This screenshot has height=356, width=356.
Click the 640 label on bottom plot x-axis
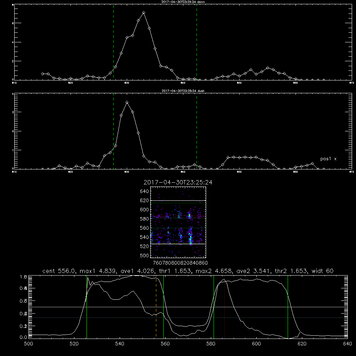pos(347,344)
